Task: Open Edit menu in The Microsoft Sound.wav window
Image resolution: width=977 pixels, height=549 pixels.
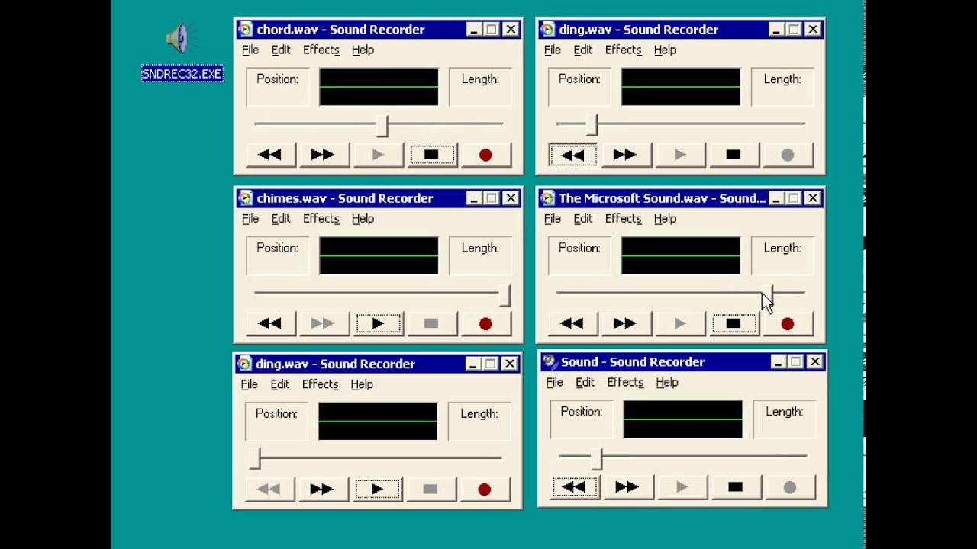Action: click(x=583, y=218)
